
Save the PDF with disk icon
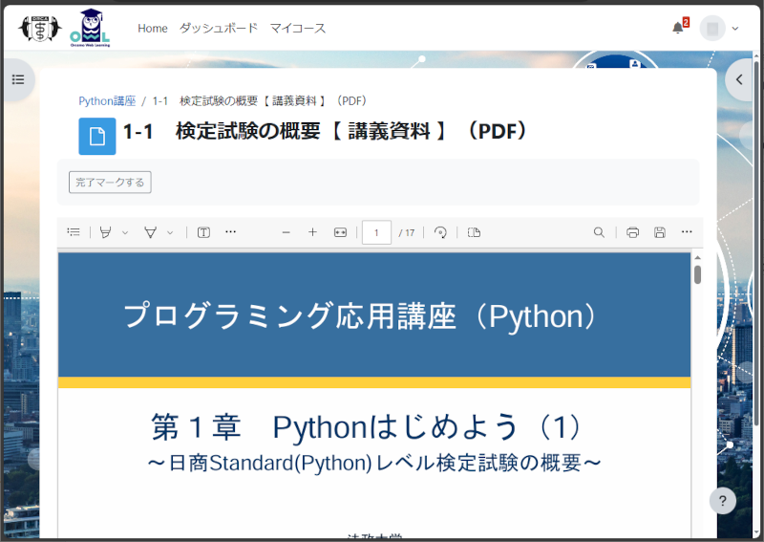(659, 232)
